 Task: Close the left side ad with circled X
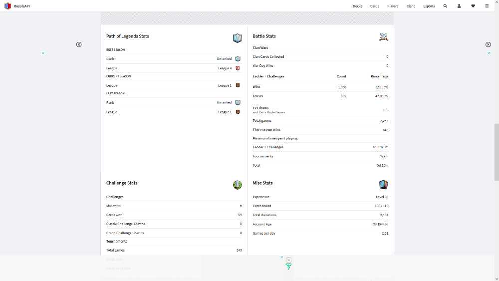[x=79, y=44]
